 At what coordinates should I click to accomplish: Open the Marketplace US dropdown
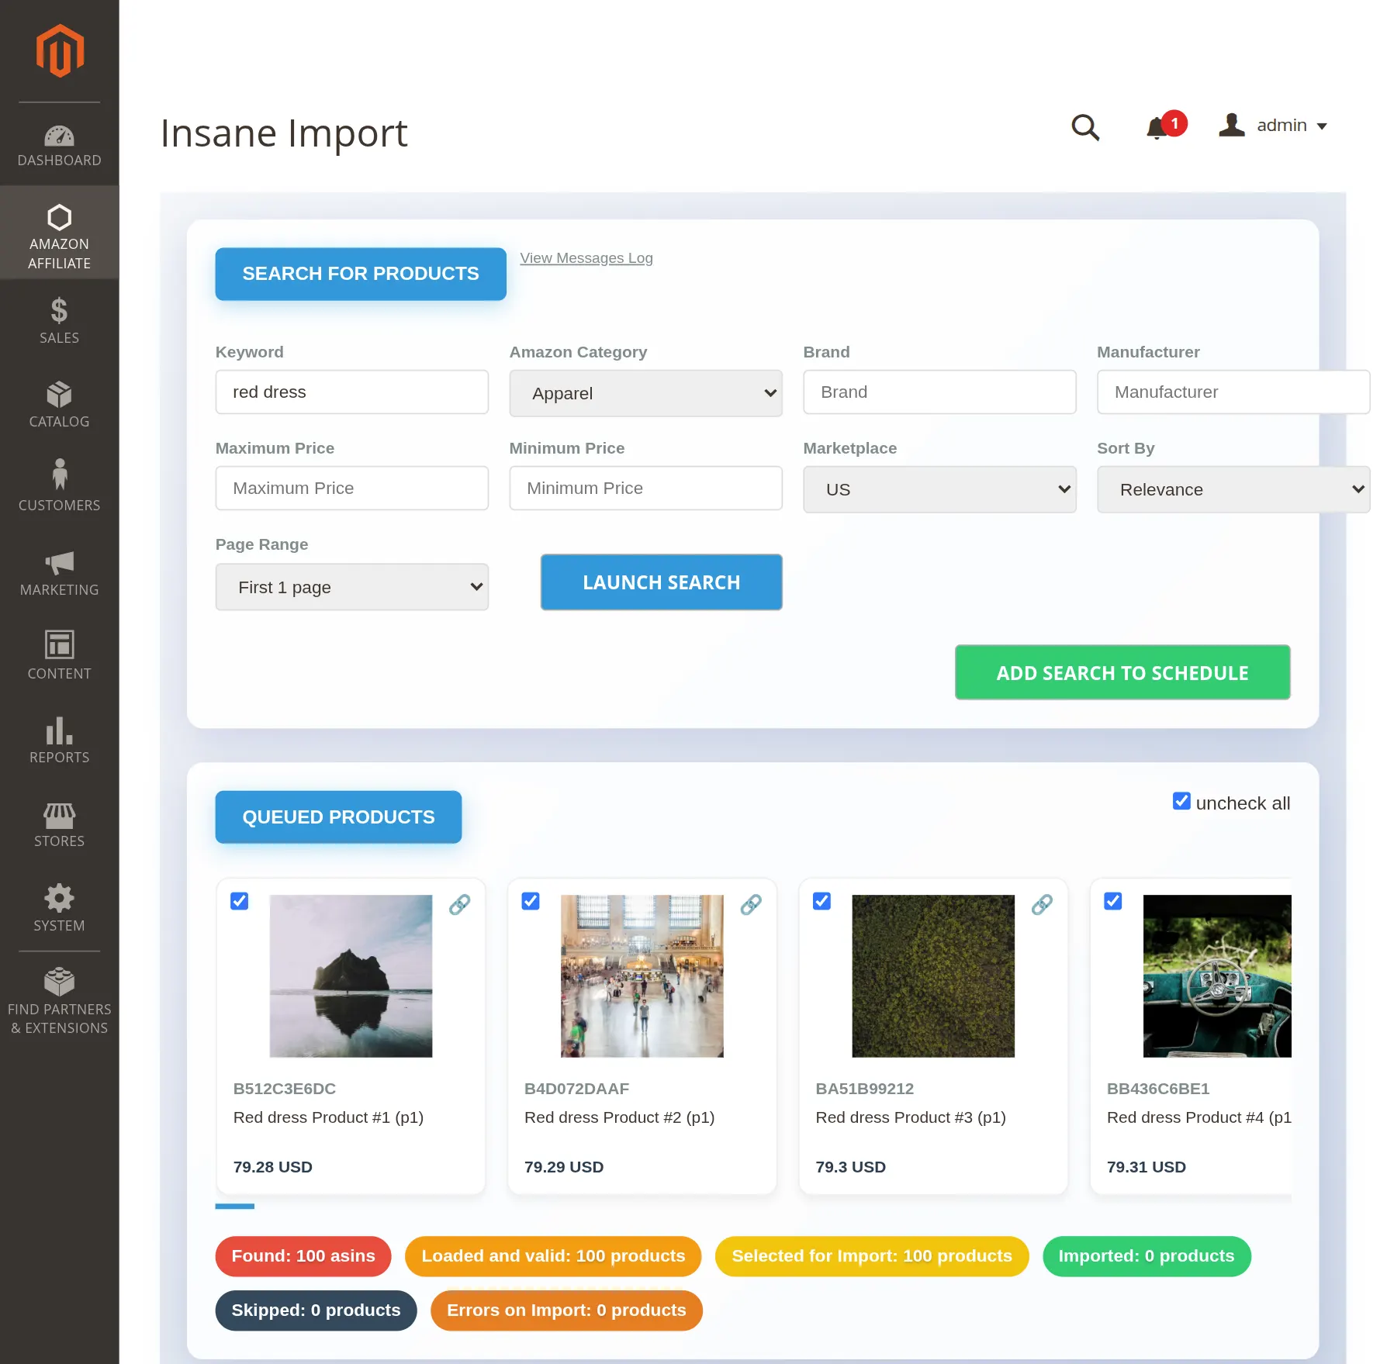[x=939, y=489]
